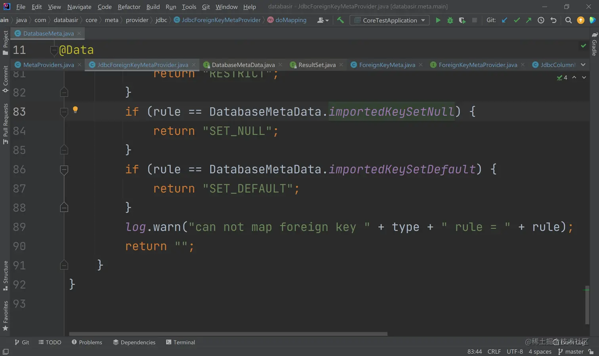Open the Dependencies tool window button
The image size is (599, 356).
pos(134,342)
